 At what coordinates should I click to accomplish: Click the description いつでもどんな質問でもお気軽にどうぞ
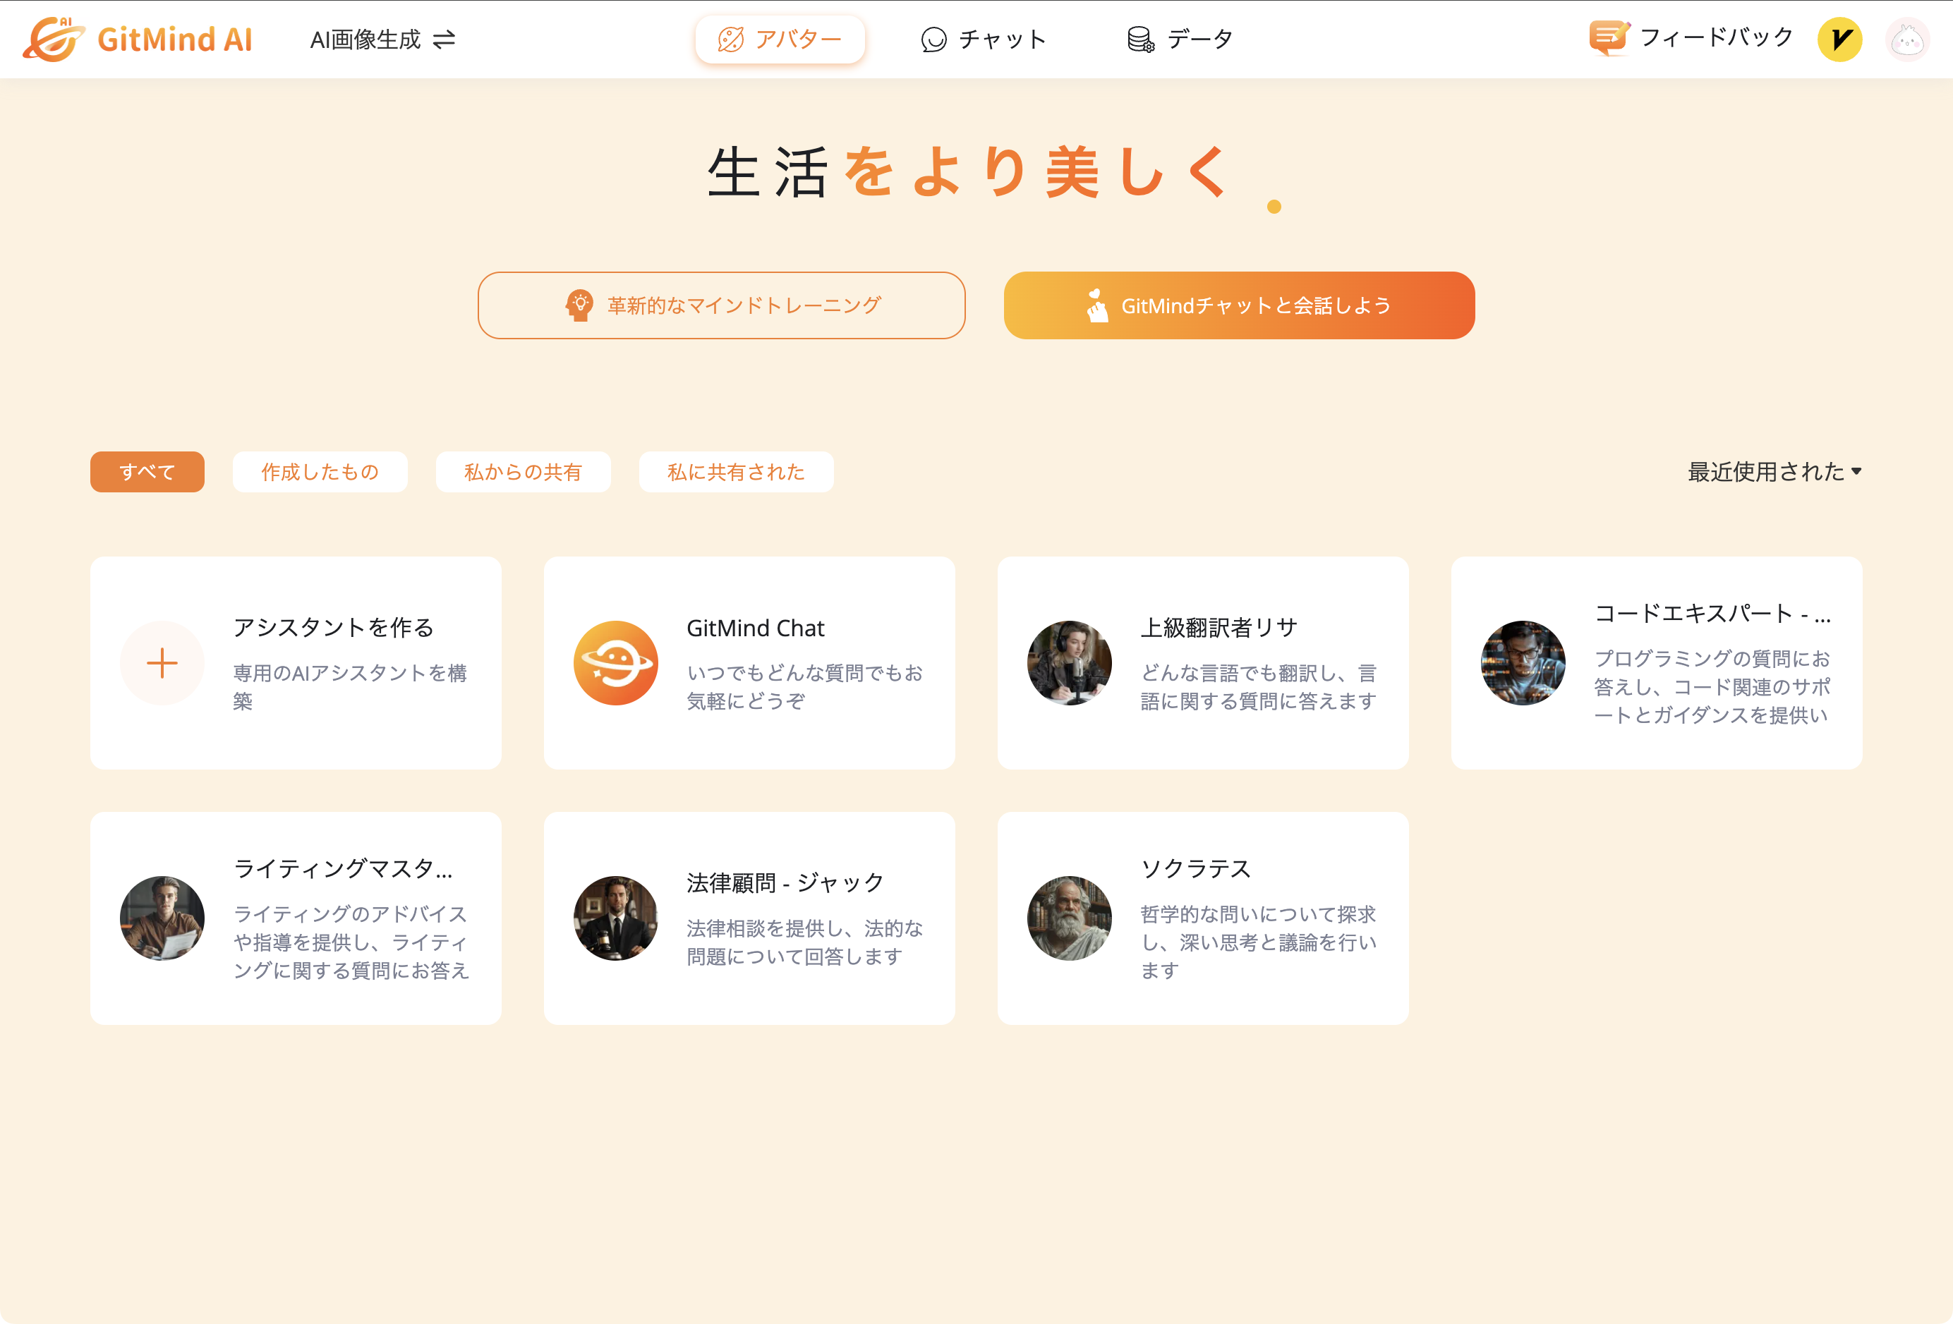pos(805,686)
